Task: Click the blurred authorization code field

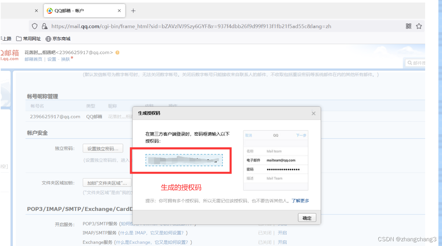Action: [x=184, y=160]
